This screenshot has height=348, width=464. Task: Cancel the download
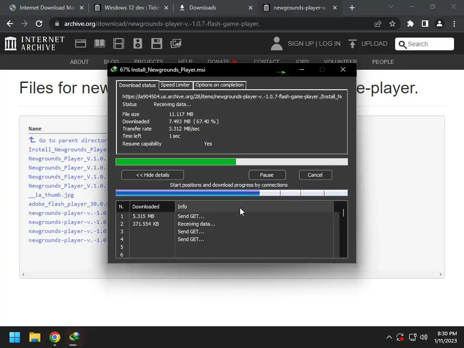pyautogui.click(x=315, y=175)
